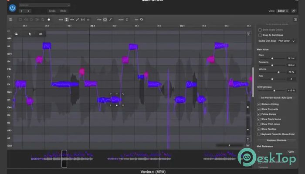
Task: Click the stop square transport icon
Action: point(20,20)
